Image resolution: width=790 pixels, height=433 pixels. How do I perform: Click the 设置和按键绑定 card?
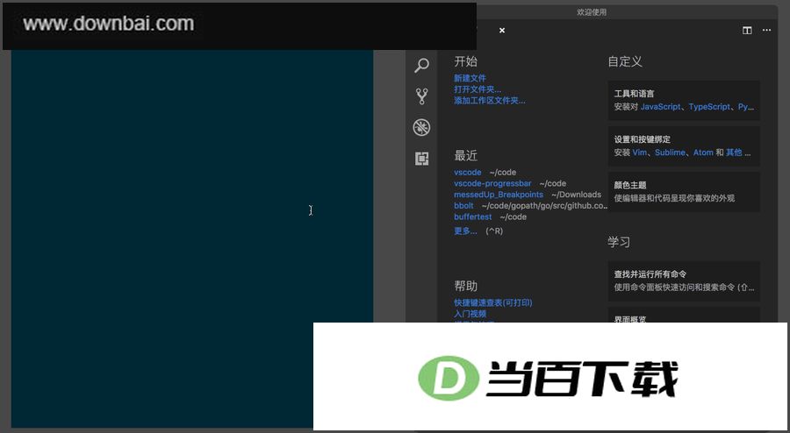[x=684, y=146]
